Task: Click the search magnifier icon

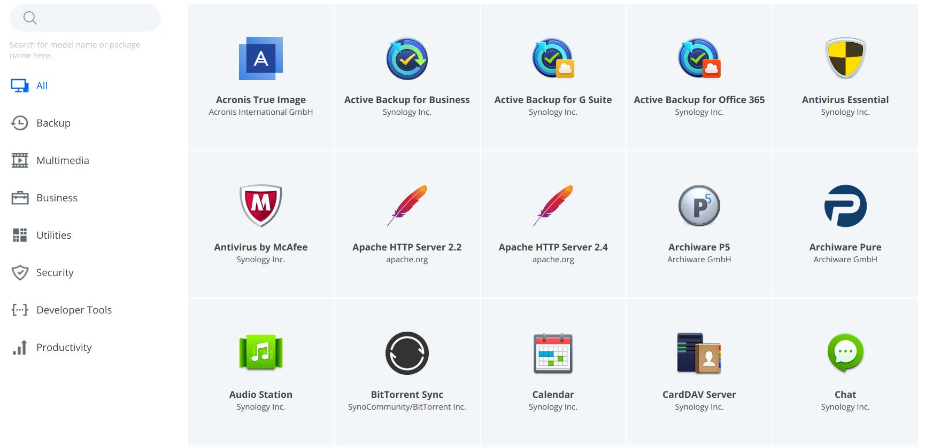Action: coord(30,18)
